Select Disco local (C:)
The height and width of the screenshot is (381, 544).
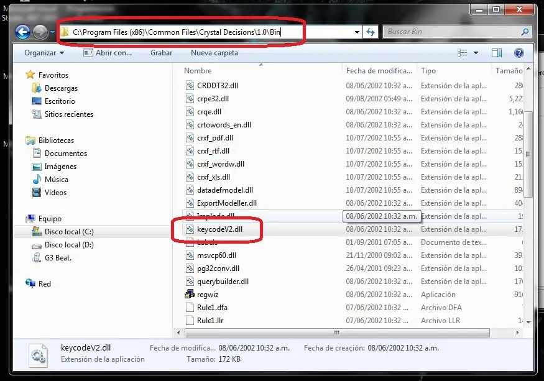coord(69,232)
